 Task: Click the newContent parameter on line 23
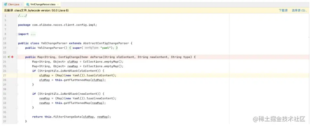(159, 57)
